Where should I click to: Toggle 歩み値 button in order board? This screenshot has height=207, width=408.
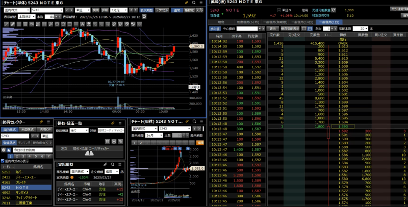(x=215, y=29)
